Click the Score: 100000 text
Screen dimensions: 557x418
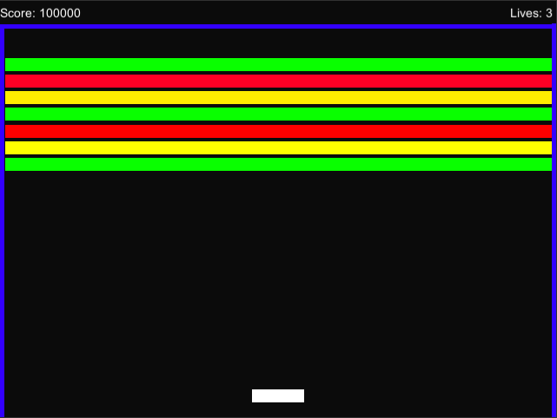coord(40,13)
